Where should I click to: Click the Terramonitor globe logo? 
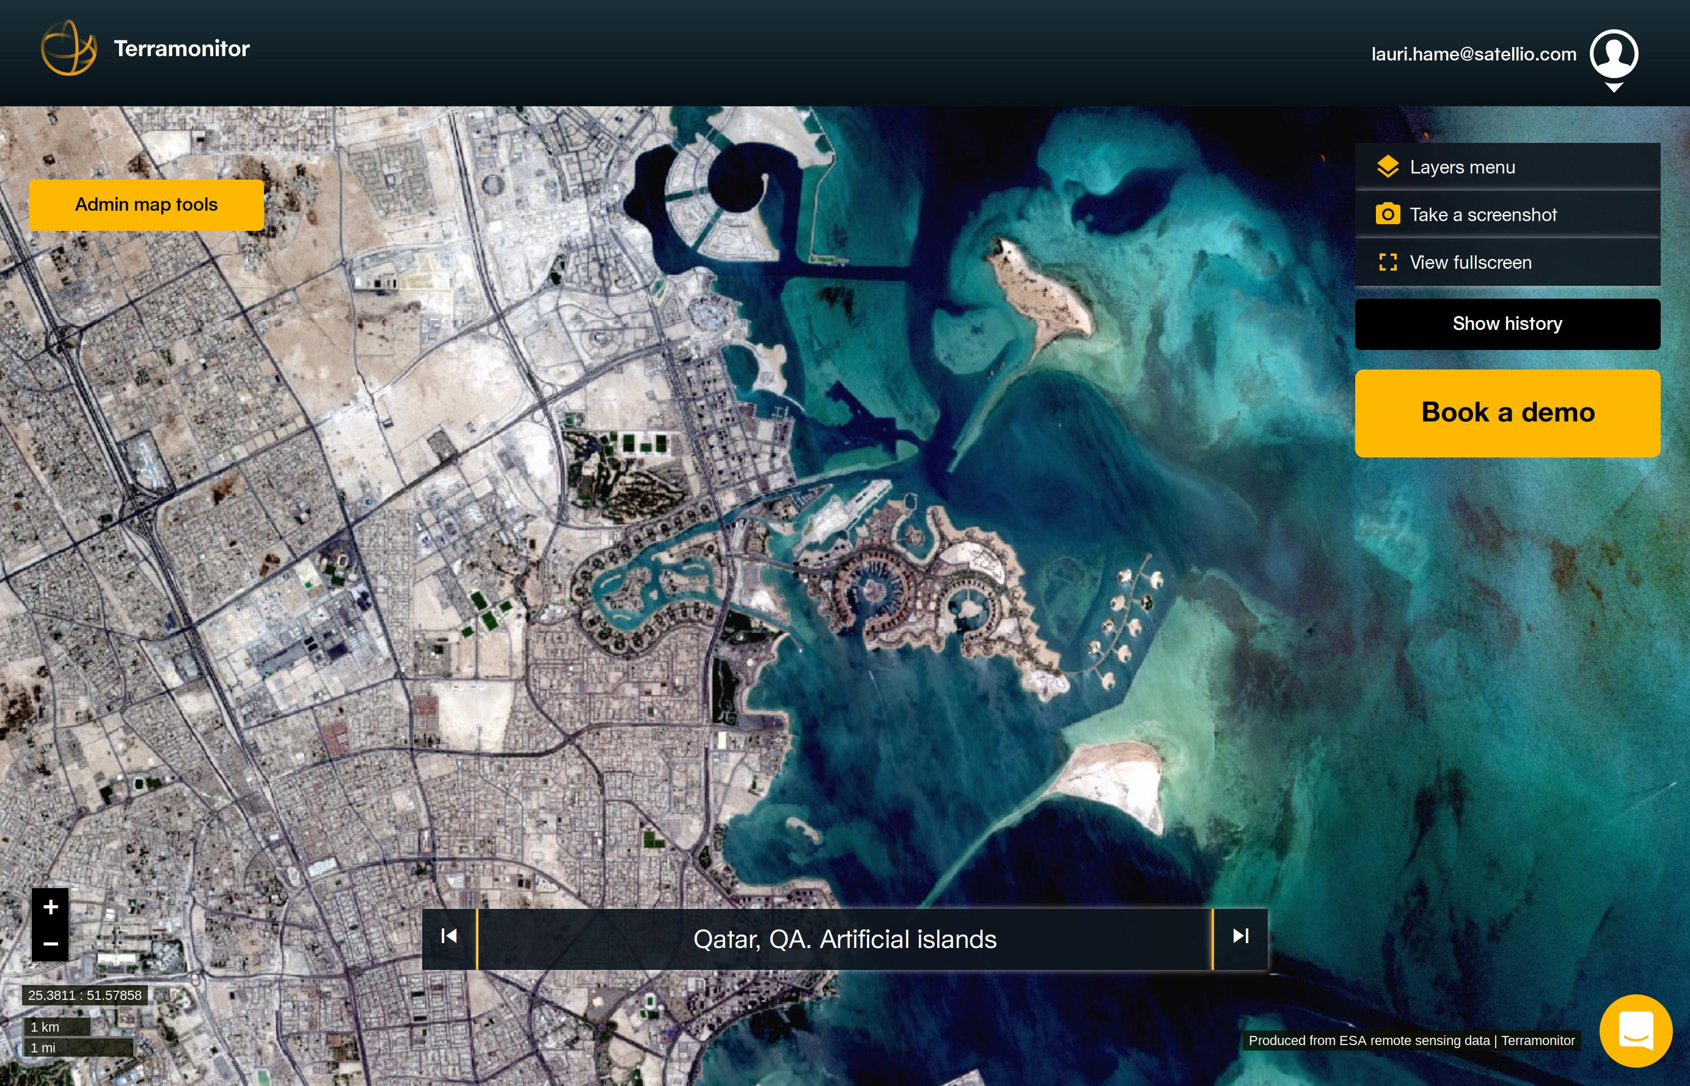pos(69,48)
